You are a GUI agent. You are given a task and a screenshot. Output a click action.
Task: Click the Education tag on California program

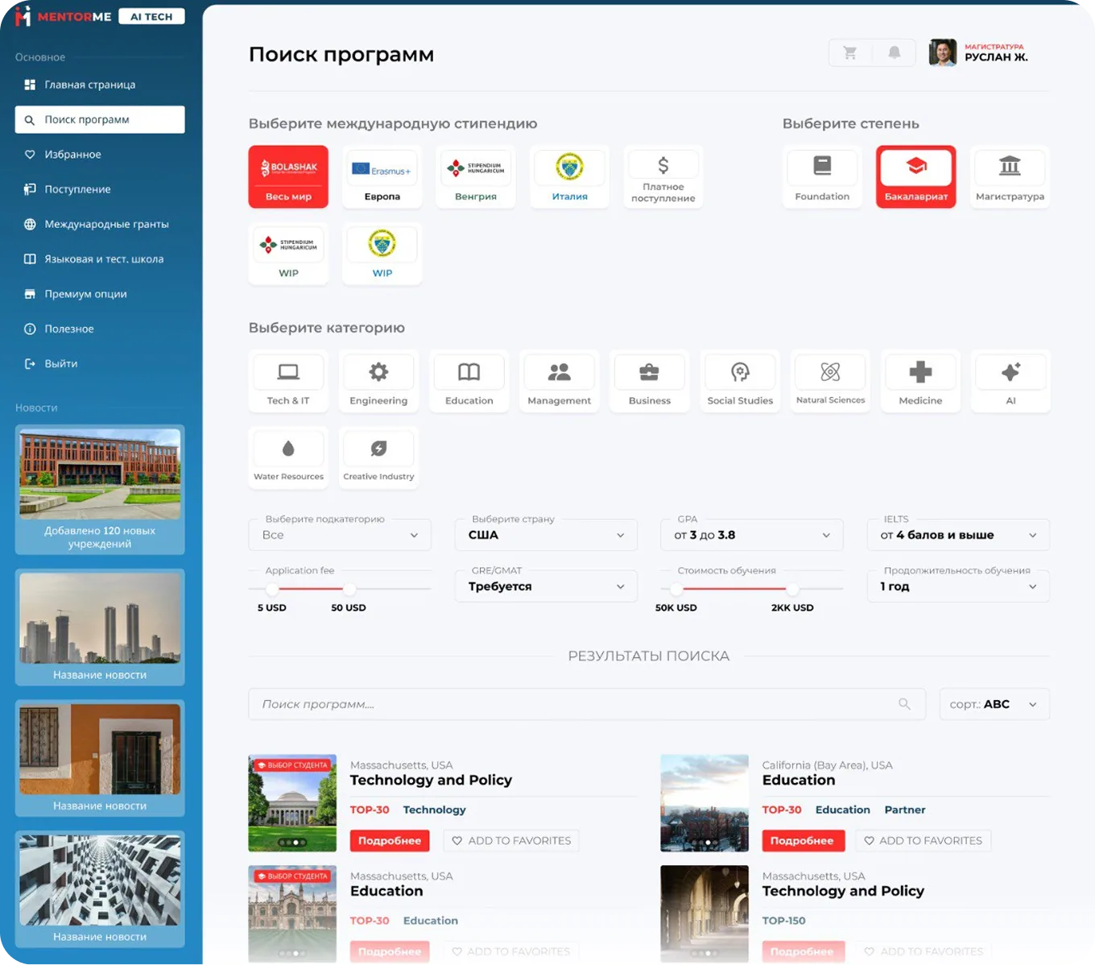[x=842, y=810]
